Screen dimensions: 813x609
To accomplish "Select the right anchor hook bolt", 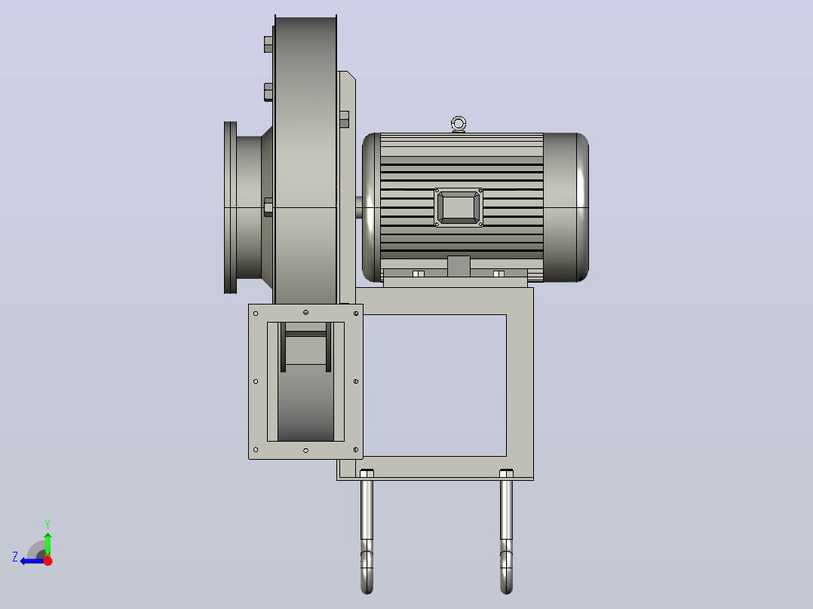I will [506, 534].
